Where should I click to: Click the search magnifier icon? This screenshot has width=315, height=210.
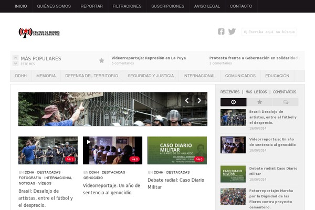245,32
